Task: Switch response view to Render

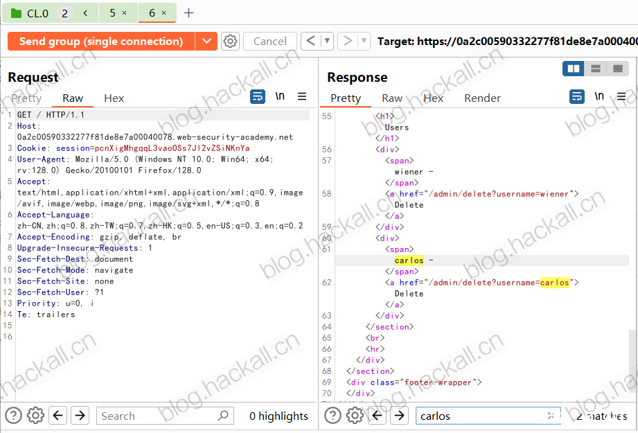Action: pos(482,98)
